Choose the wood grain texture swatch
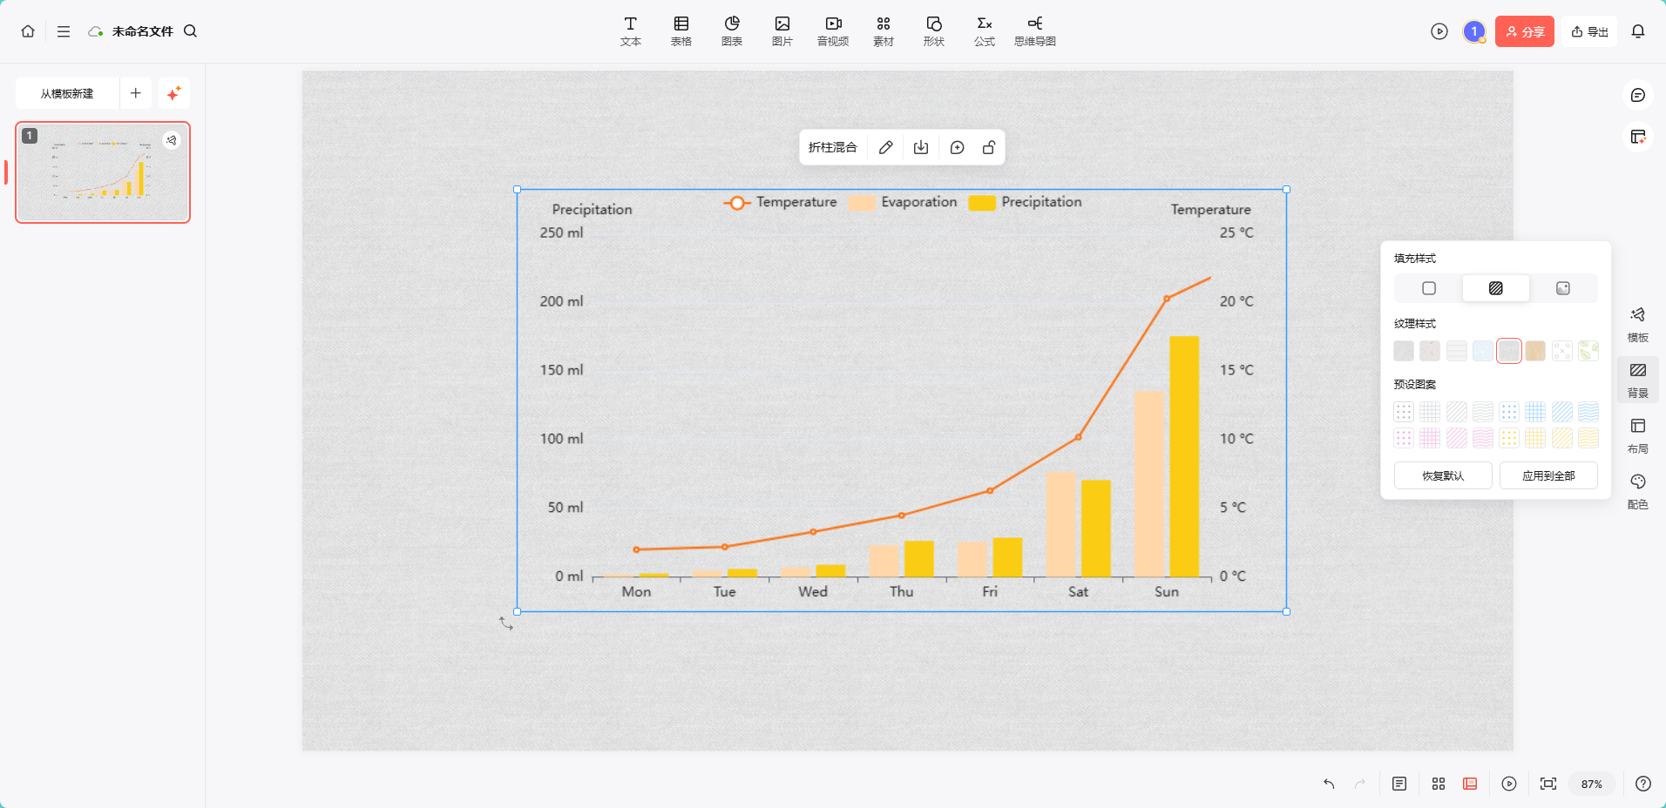Image resolution: width=1666 pixels, height=808 pixels. [1535, 351]
